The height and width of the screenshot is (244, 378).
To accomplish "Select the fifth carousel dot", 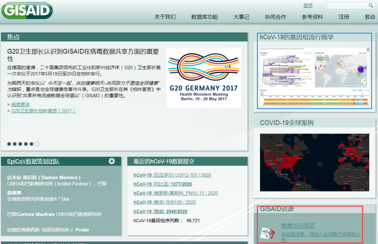I will (x=31, y=144).
